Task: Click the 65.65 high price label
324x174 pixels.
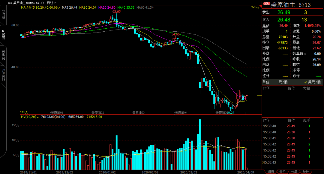Action: click(x=116, y=12)
